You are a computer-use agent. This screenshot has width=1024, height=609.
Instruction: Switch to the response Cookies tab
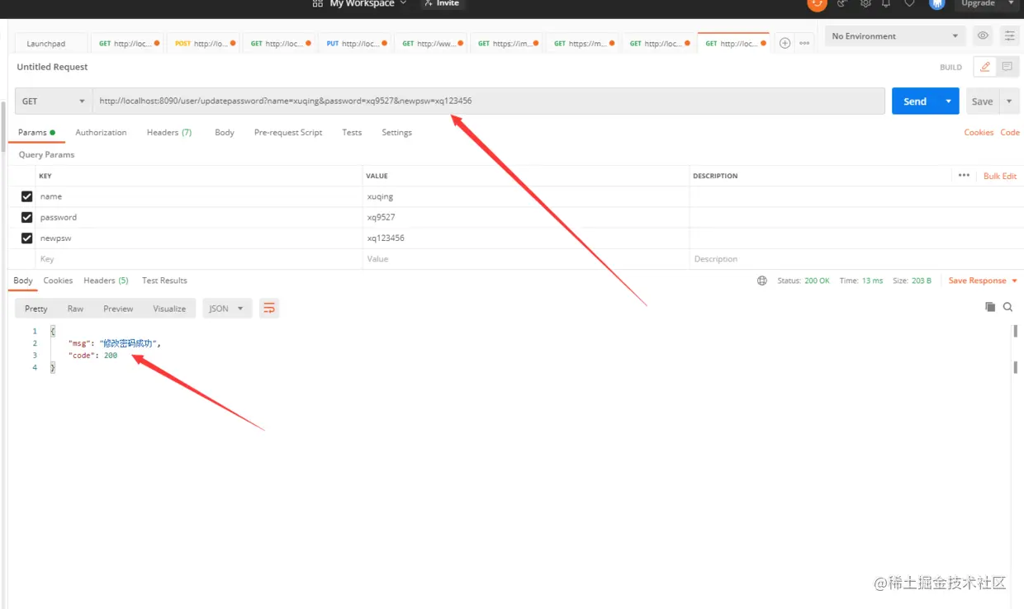(x=58, y=281)
